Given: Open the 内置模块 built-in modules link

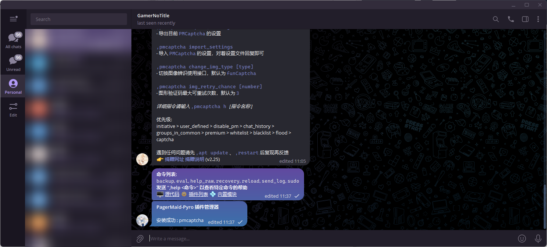Looking at the screenshot, I should 227,194.
